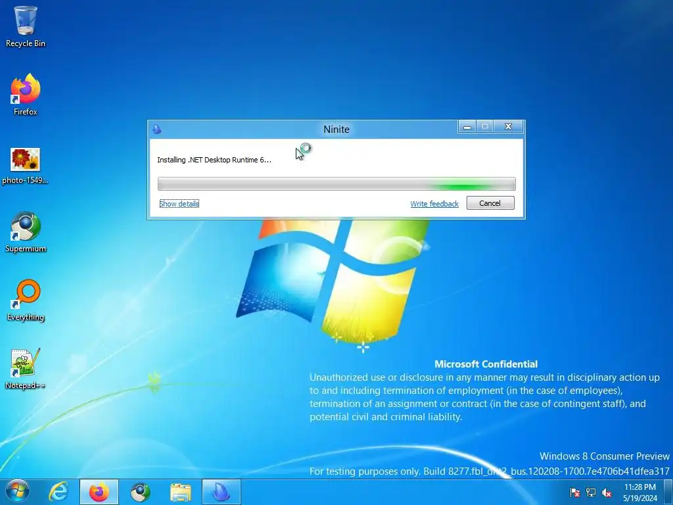Viewport: 673px width, 505px height.
Task: Open the network tray icon
Action: pyautogui.click(x=591, y=493)
